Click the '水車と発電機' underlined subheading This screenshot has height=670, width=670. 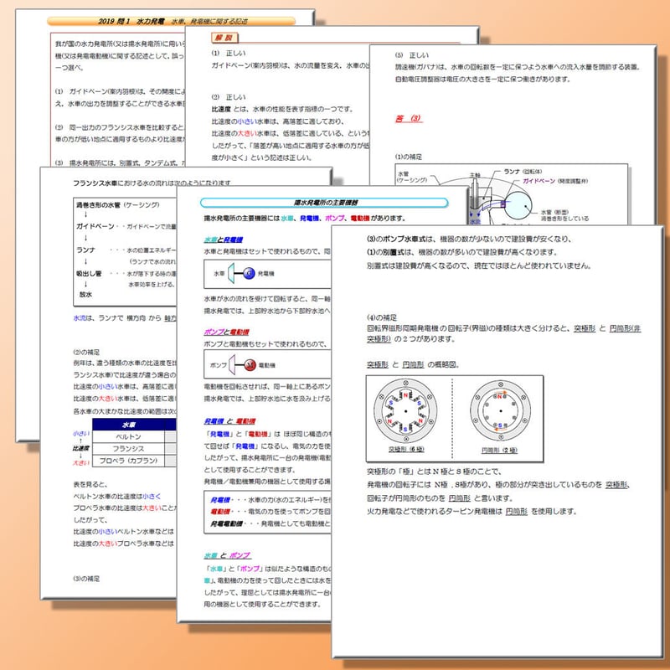tap(223, 240)
